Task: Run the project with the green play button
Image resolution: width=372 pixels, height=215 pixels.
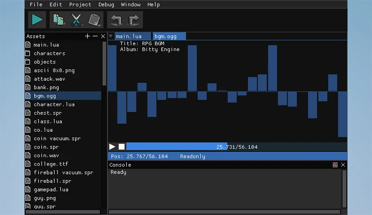Action: (x=37, y=20)
